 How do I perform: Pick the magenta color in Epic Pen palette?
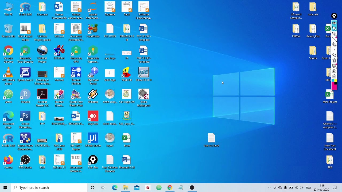[x=334, y=87]
